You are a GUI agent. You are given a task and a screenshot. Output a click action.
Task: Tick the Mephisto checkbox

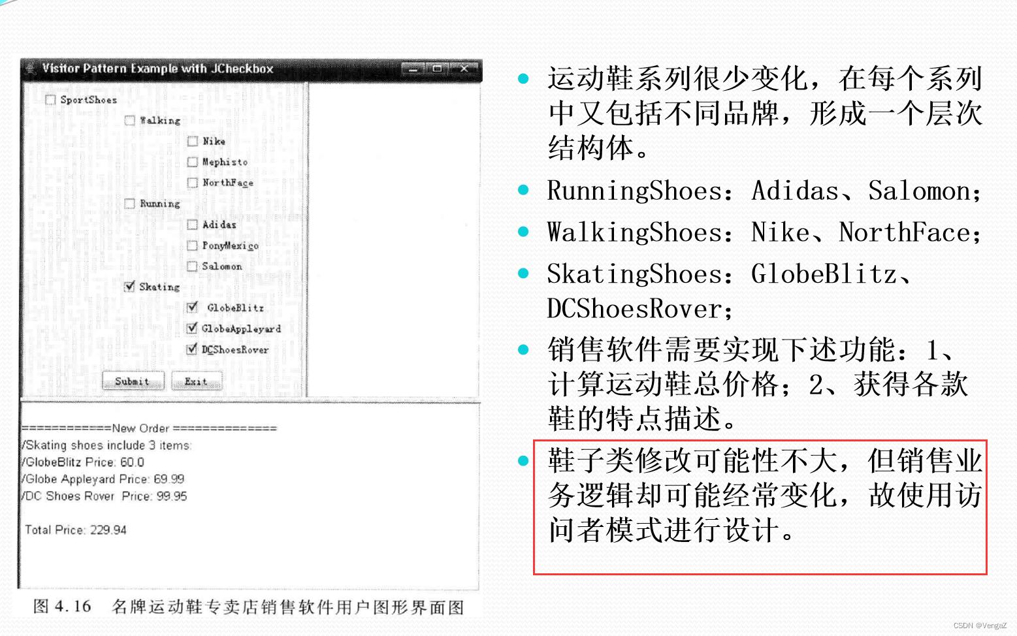click(x=193, y=163)
